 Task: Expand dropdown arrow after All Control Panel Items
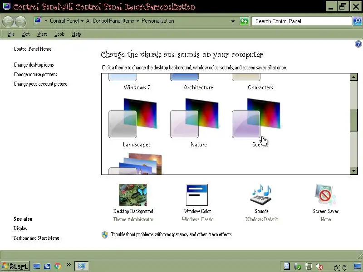137,21
